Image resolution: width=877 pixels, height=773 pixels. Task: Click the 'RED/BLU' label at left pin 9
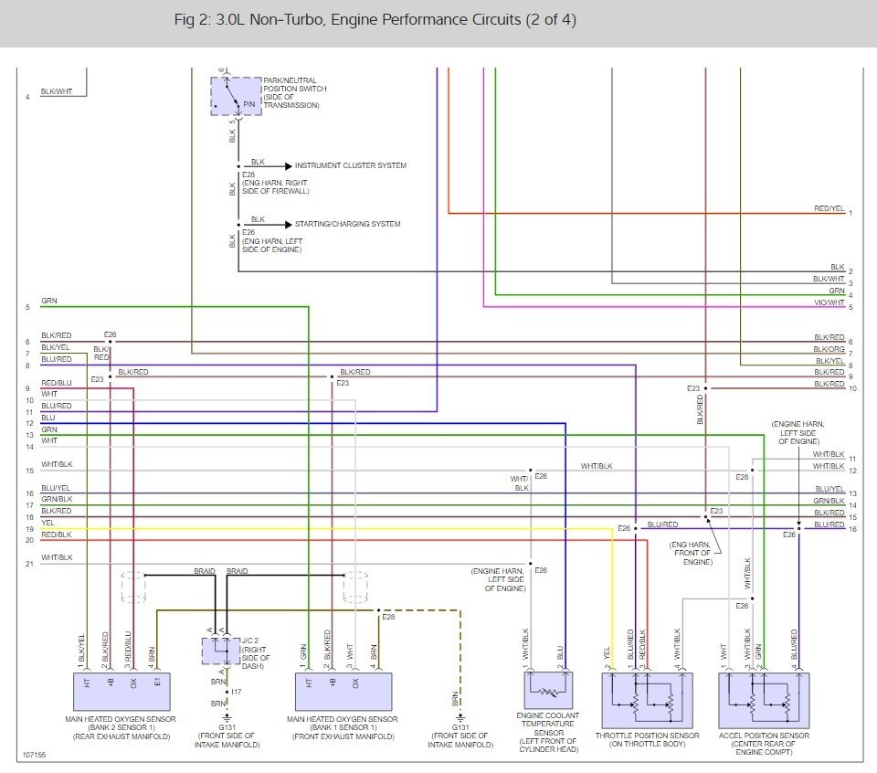click(x=57, y=383)
